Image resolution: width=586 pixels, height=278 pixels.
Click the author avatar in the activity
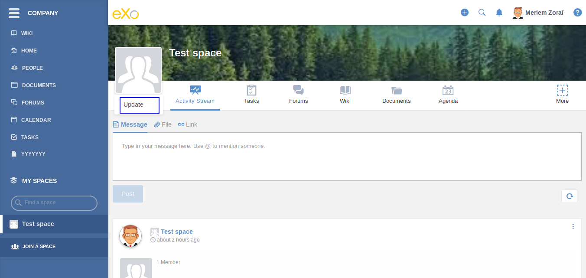(x=130, y=236)
